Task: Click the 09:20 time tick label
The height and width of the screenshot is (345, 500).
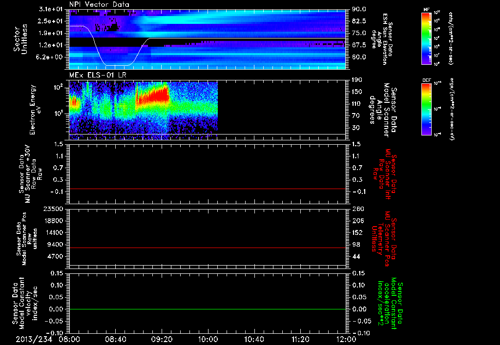Action: coord(162,339)
